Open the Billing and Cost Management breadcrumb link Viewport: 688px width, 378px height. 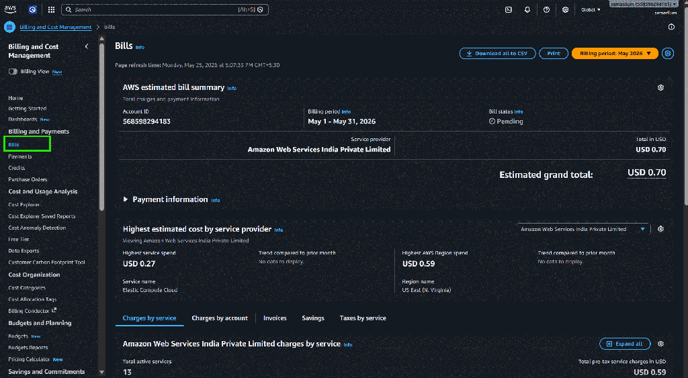(x=56, y=27)
